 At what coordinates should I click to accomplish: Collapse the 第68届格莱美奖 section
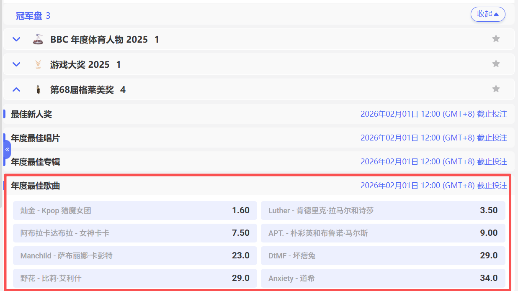16,89
